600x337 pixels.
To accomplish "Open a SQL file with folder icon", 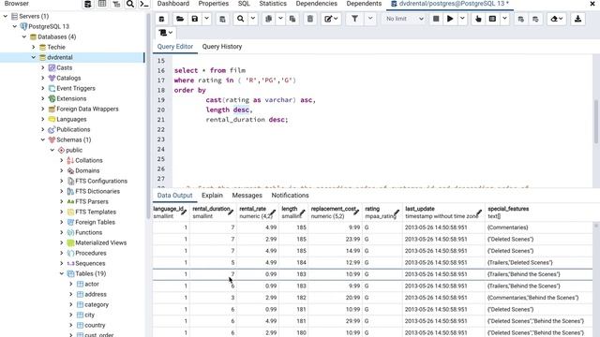I will [180, 19].
